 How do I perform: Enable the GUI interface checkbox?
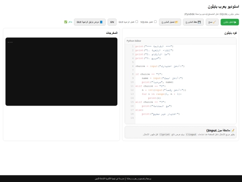(137, 22)
